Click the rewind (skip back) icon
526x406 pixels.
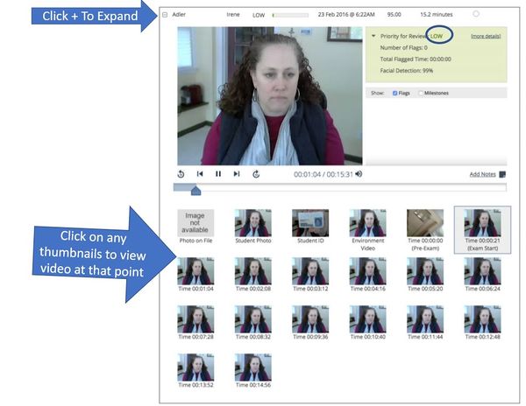coord(181,174)
